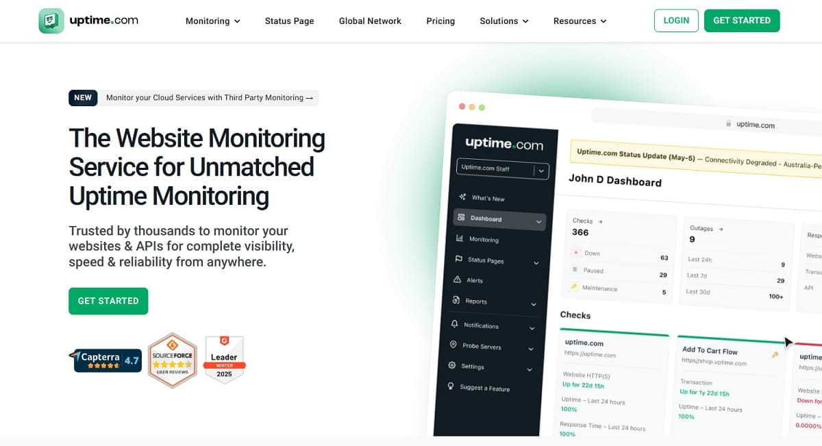This screenshot has height=446, width=822.
Task: Select Monitoring in the dashboard sidebar
Action: click(x=484, y=240)
